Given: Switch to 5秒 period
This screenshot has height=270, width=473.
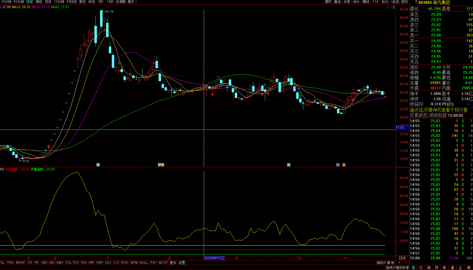Looking at the screenshot, I should [x=101, y=2].
